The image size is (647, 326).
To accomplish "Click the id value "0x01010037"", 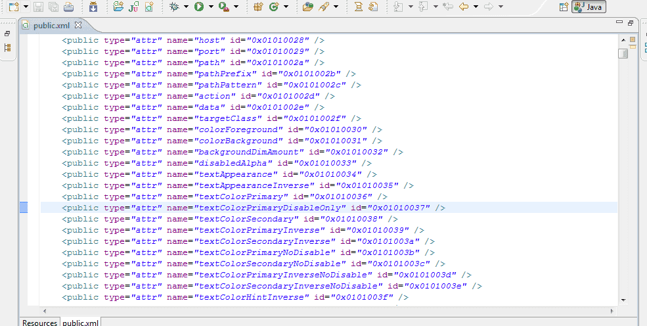I will (399, 208).
